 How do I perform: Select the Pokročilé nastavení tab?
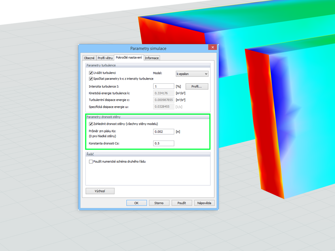[x=130, y=58]
